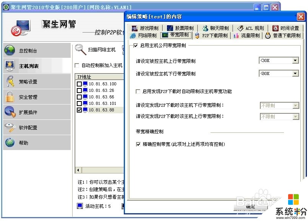Click the 总控制台 globe icon in sidebar
Image resolution: width=308 pixels, height=222 pixels.
pyautogui.click(x=10, y=51)
